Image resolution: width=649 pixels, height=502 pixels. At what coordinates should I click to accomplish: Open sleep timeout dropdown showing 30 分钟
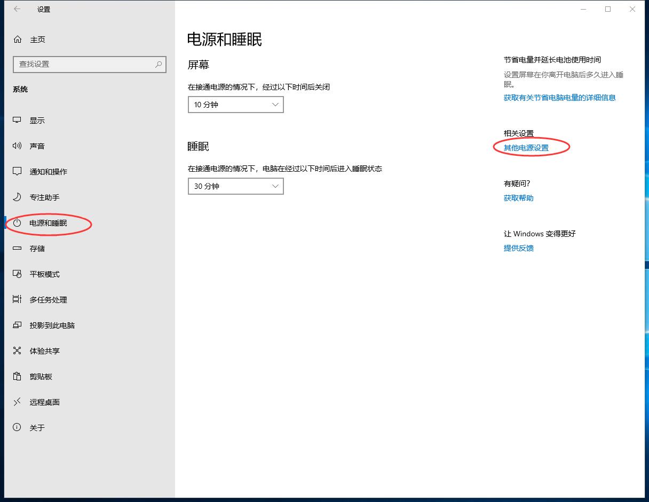pyautogui.click(x=236, y=186)
